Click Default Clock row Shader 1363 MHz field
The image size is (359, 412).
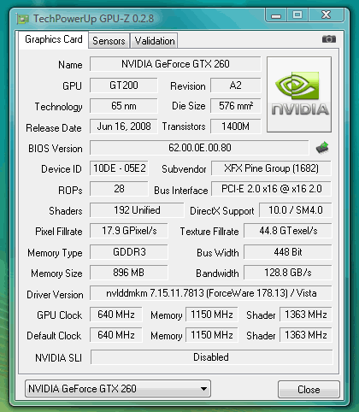(x=306, y=335)
